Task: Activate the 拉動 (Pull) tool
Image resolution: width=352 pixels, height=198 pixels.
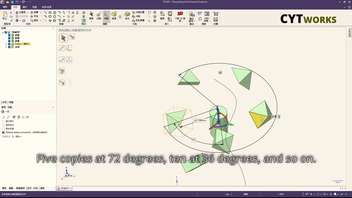Action: [x=99, y=15]
